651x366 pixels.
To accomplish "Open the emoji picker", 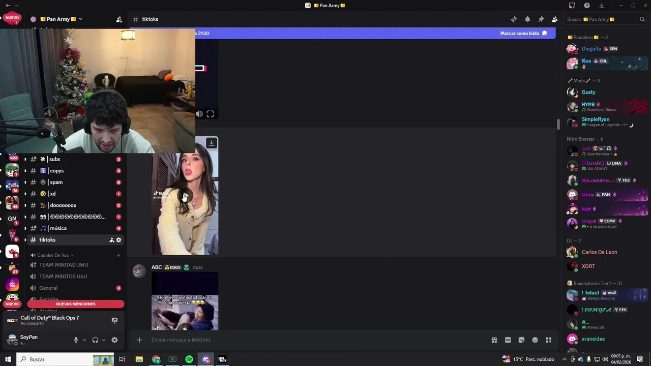I will (535, 340).
